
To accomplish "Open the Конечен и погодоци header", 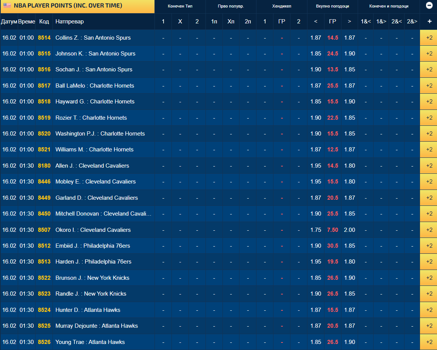I will (389, 6).
